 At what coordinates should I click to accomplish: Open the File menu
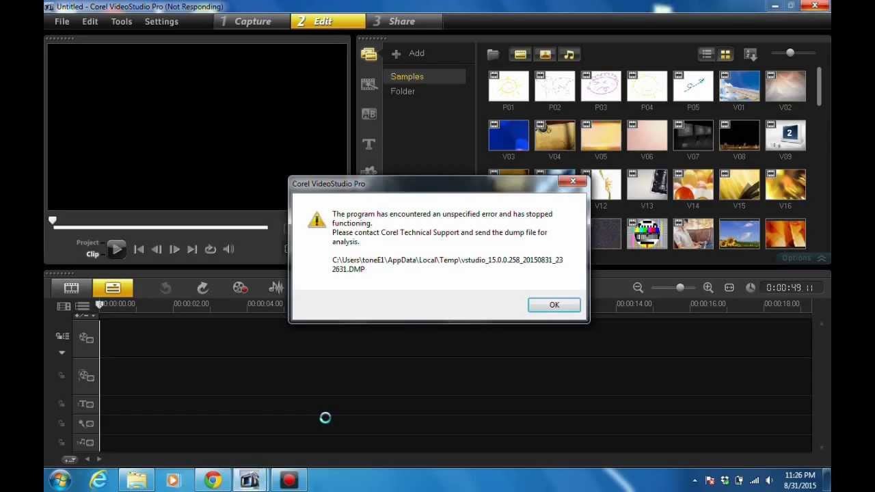click(x=62, y=21)
